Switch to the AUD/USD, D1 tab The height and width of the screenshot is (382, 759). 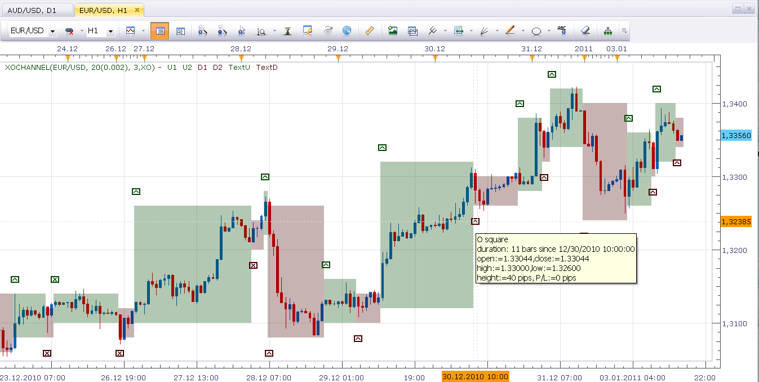pyautogui.click(x=37, y=10)
